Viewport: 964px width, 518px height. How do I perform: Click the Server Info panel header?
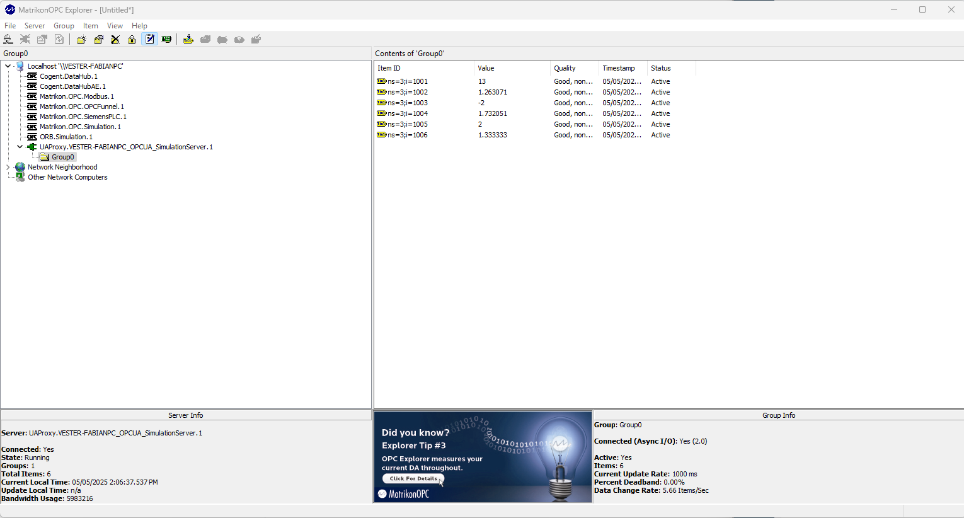tap(186, 415)
